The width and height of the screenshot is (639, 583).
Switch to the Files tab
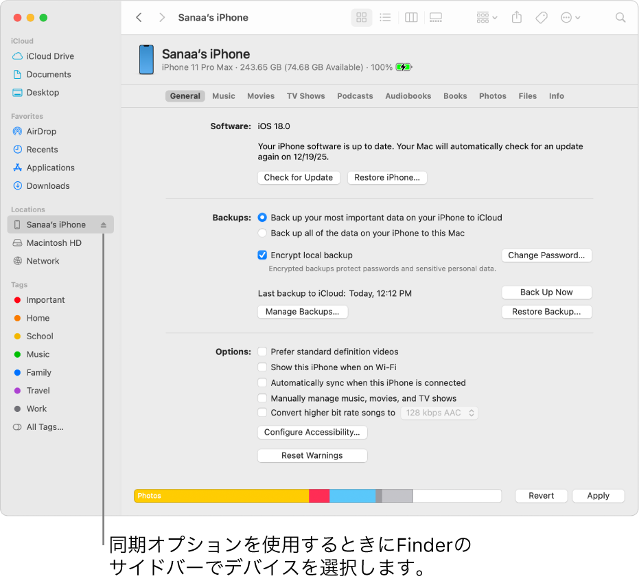click(527, 96)
